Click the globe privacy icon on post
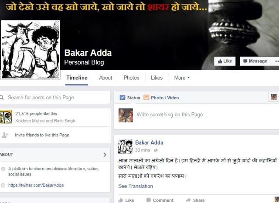 click(x=156, y=150)
